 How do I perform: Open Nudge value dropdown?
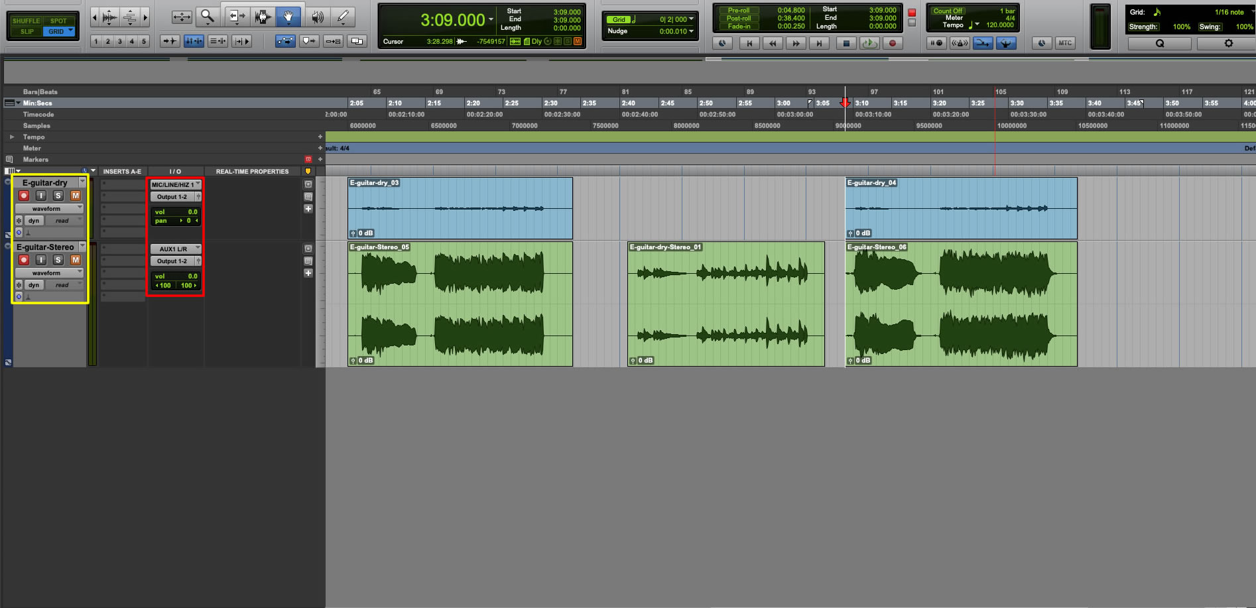pos(692,31)
